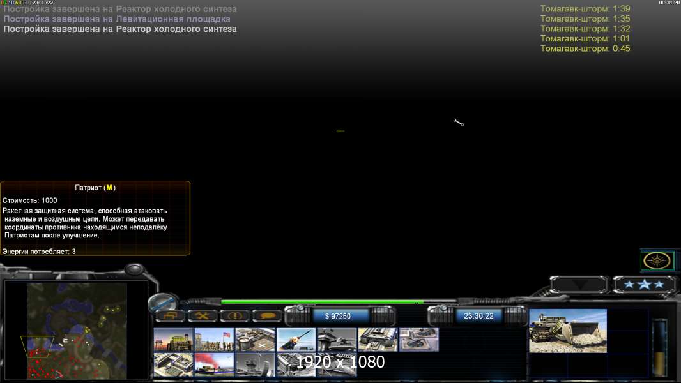Select the red smoke drop zone icon
The image size is (681, 383).
(214, 364)
